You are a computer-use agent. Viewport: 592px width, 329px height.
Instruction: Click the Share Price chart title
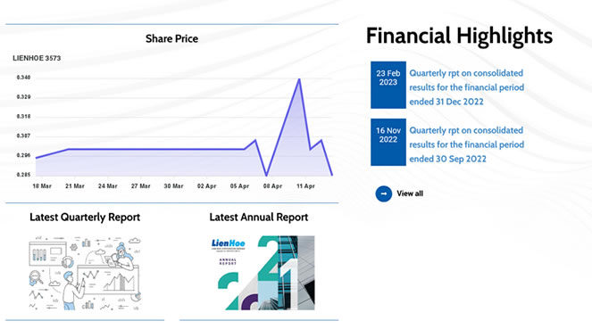pyautogui.click(x=171, y=38)
